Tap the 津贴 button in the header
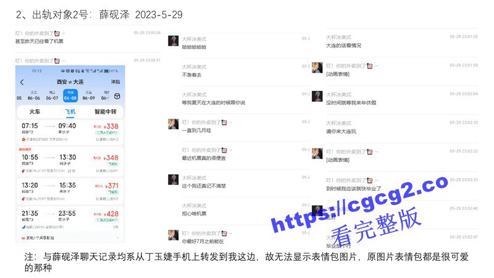The image size is (494, 278). coord(115,82)
